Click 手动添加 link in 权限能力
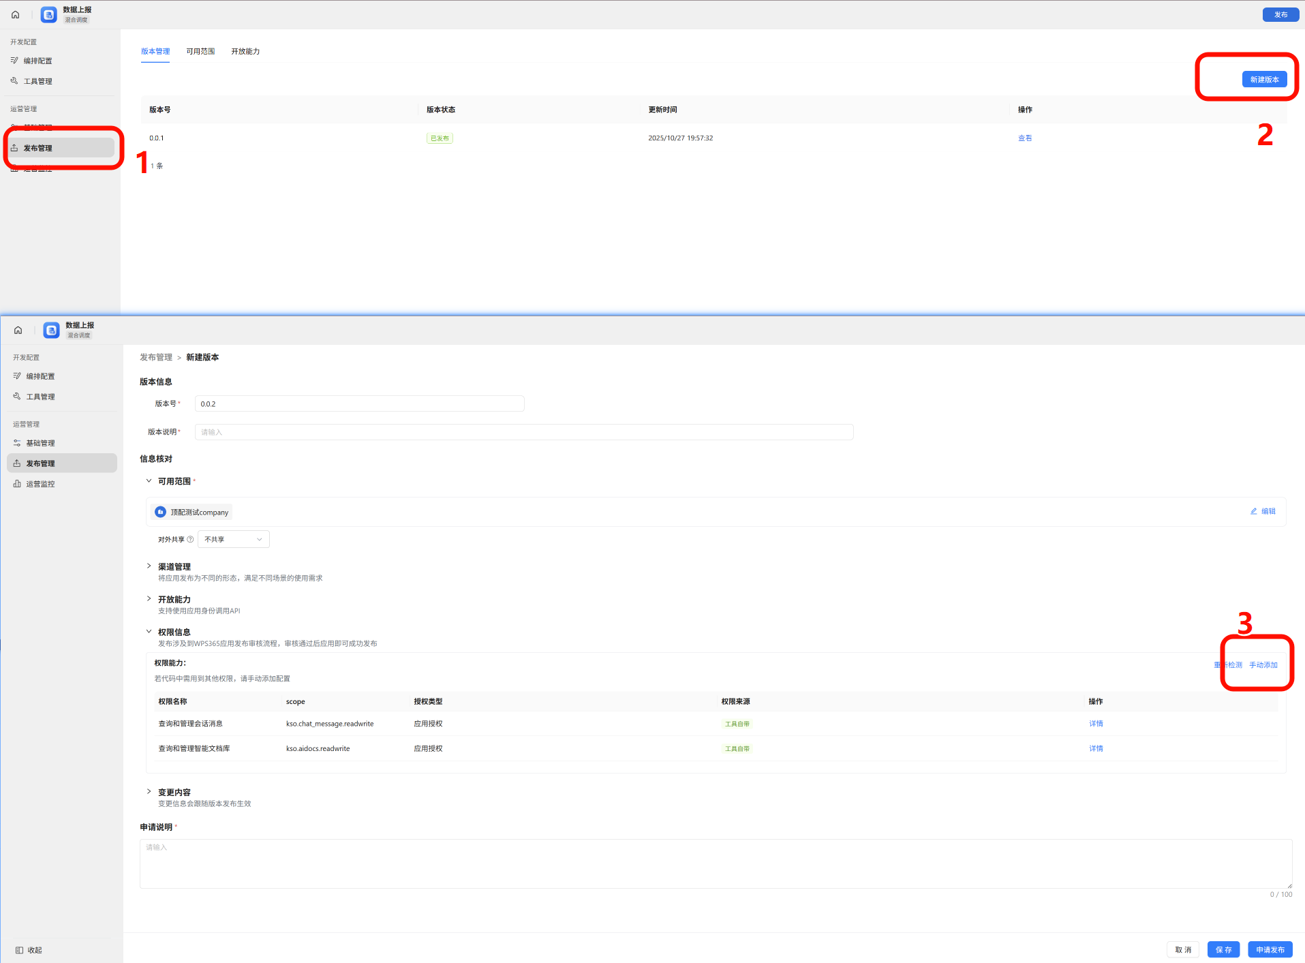 click(x=1263, y=665)
